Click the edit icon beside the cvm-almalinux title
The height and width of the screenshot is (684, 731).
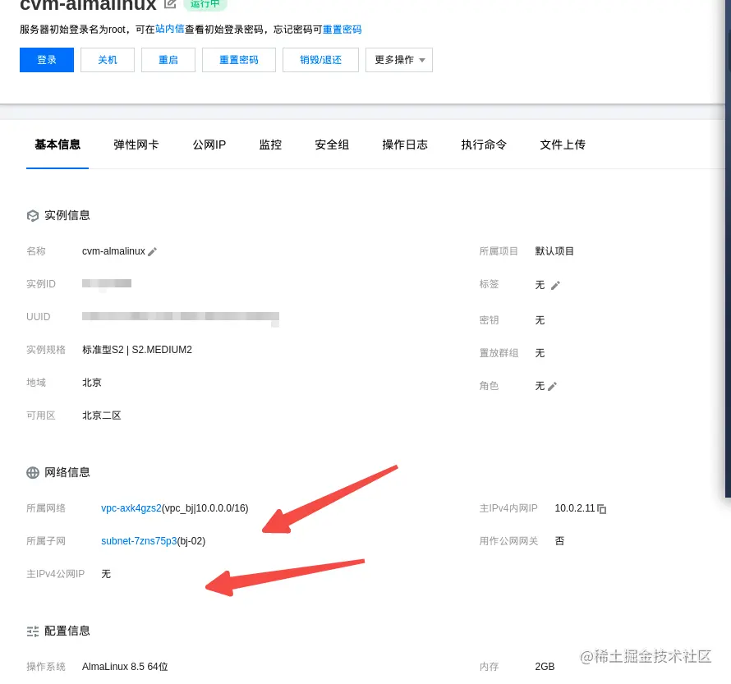pos(170,4)
